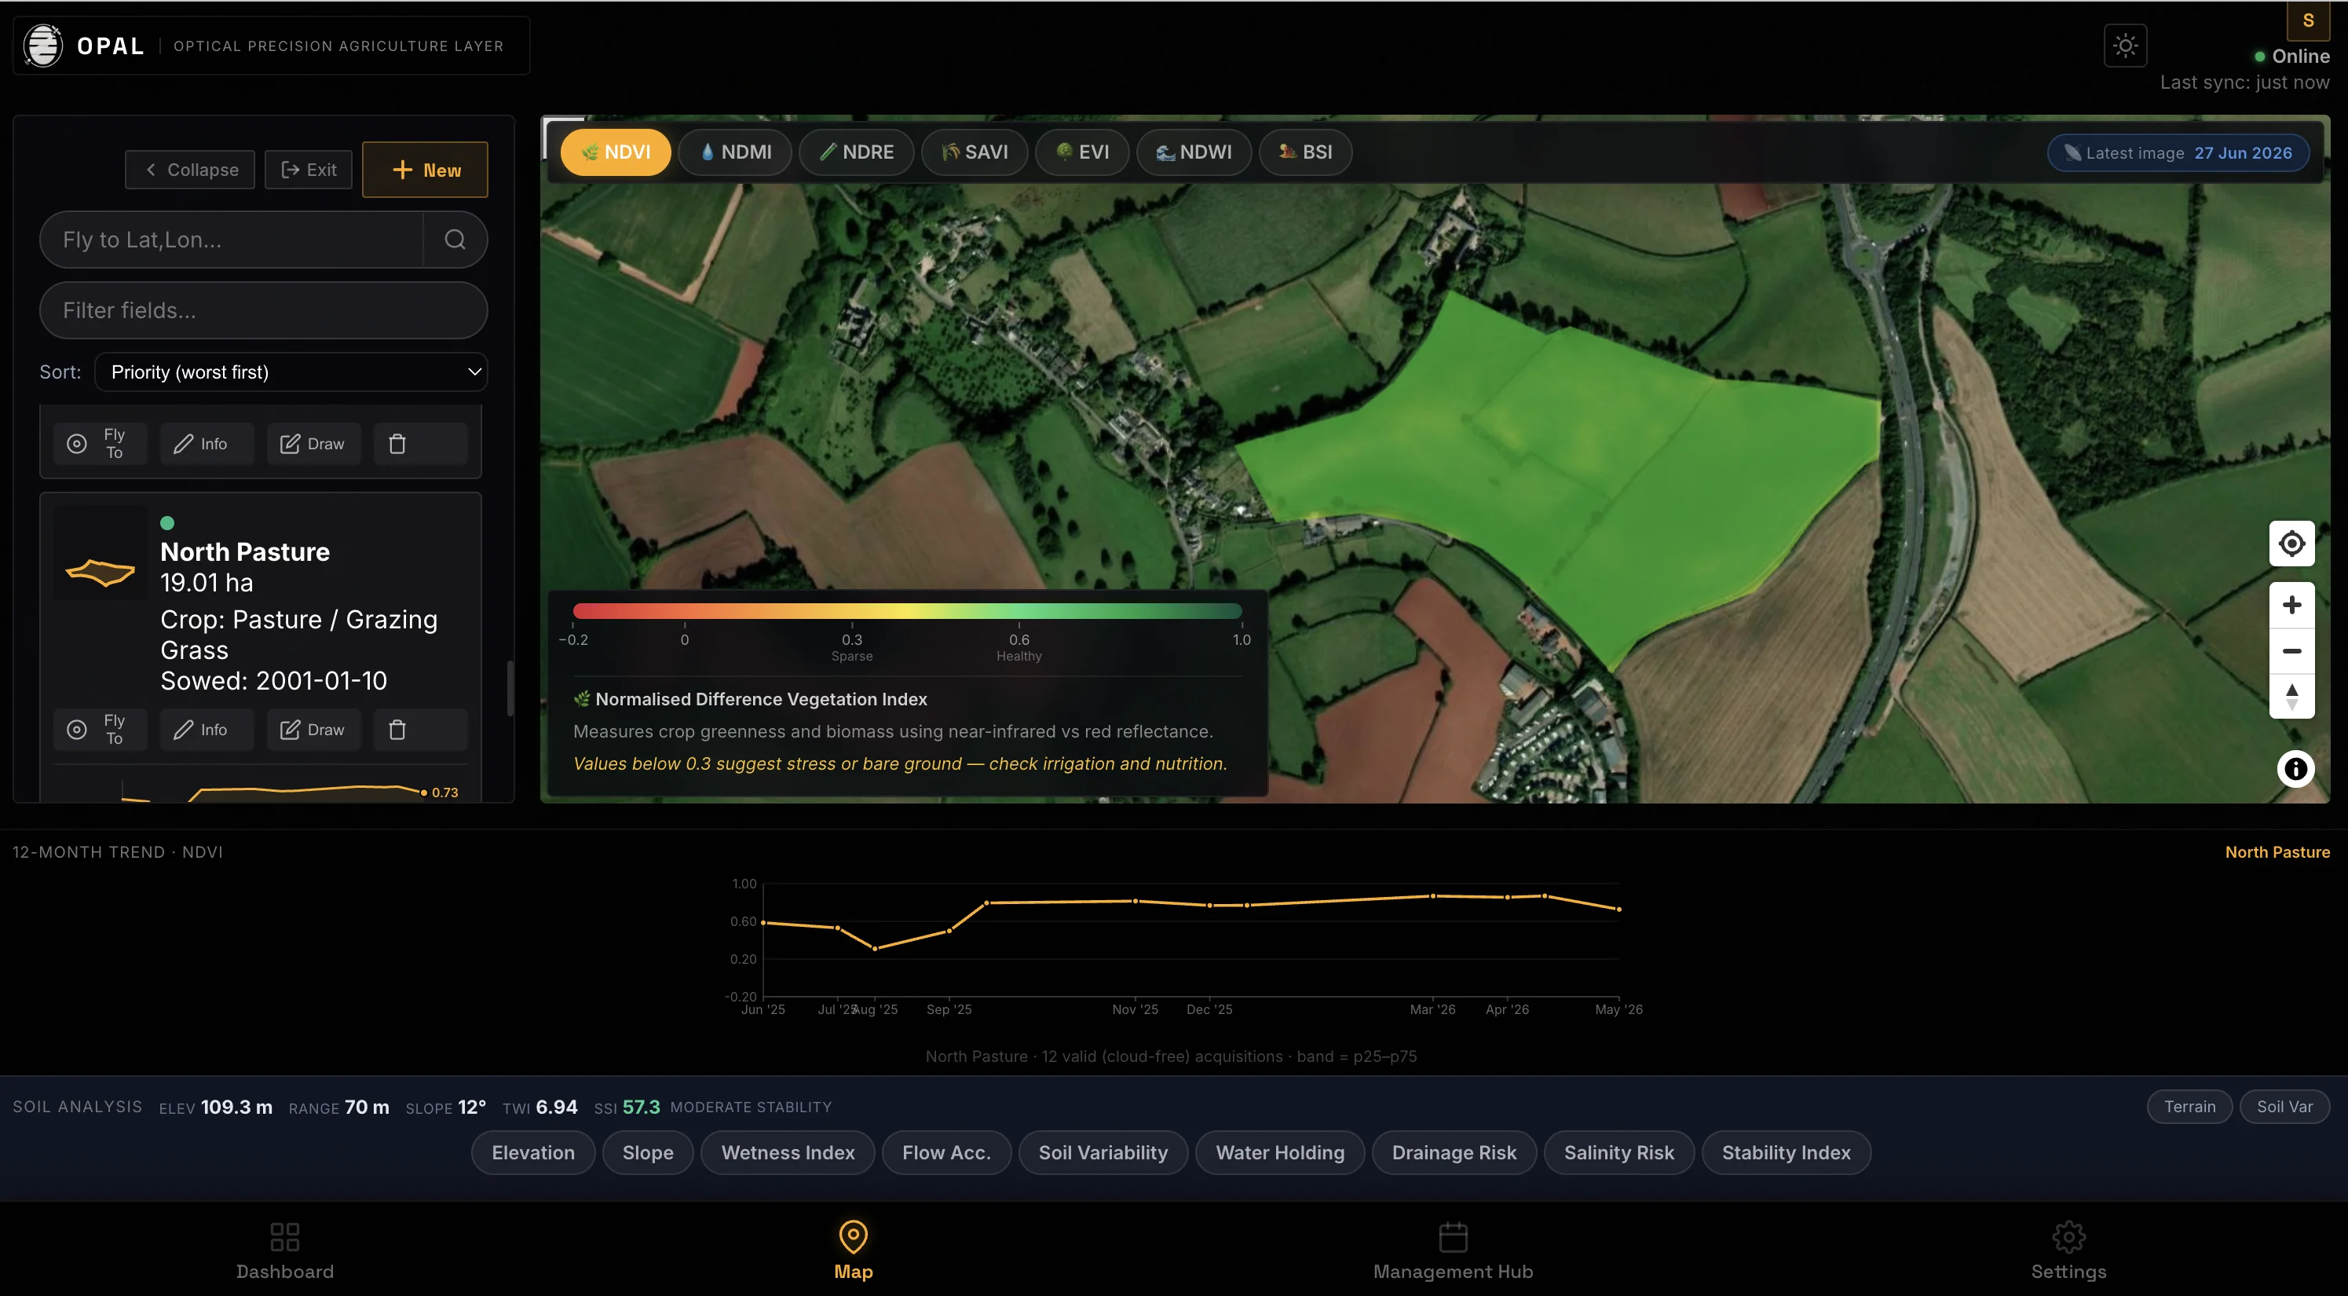The image size is (2348, 1296).
Task: Switch to the EVI index tab
Action: coord(1082,152)
